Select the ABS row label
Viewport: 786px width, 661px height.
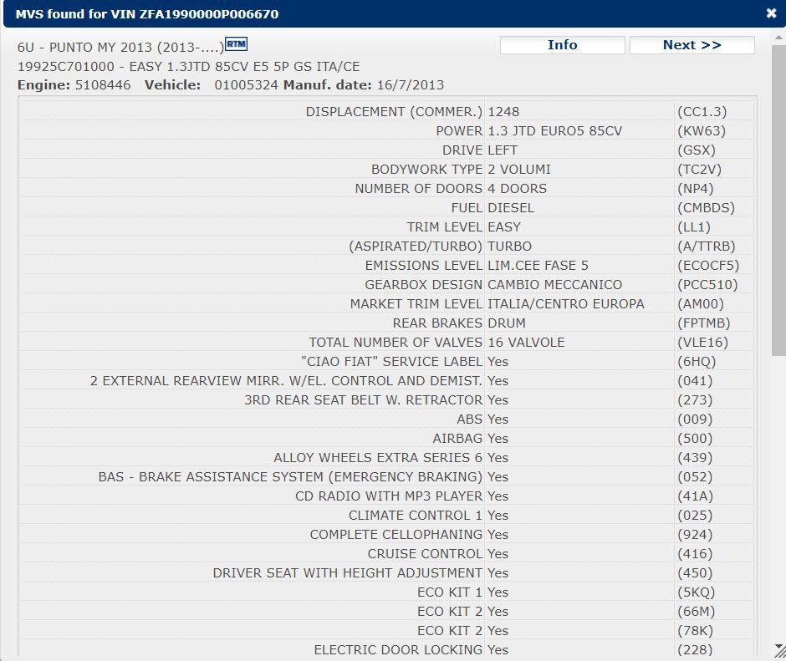[x=469, y=419]
